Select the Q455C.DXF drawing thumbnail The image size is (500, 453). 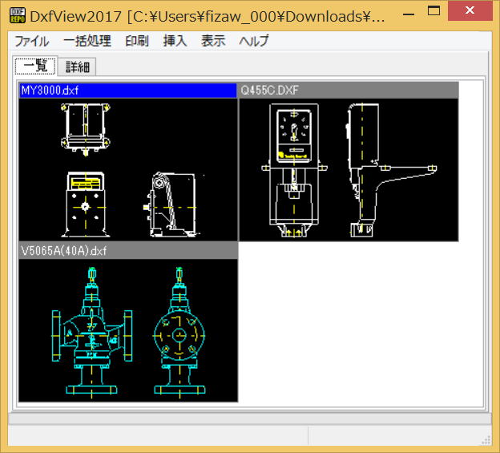(x=349, y=169)
